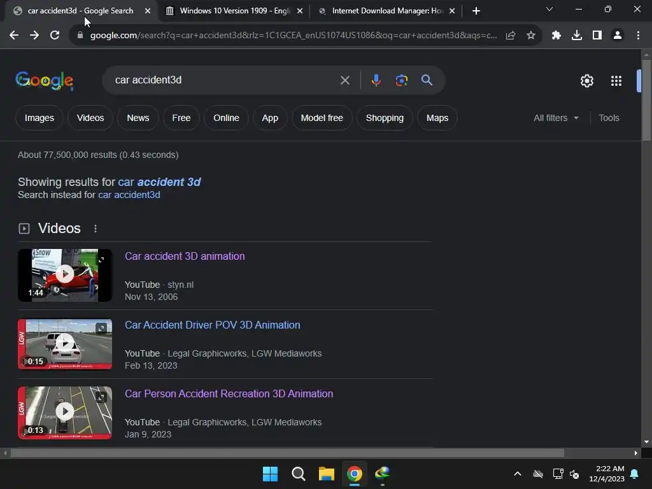Go back to the previous page
Image resolution: width=652 pixels, height=489 pixels.
point(14,36)
